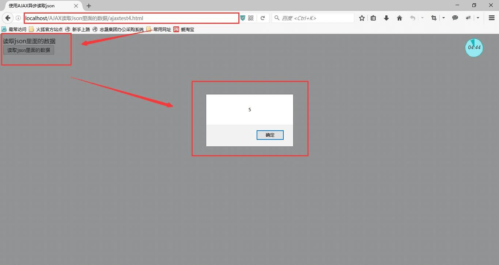Open the site information icon
The width and height of the screenshot is (499, 265).
(x=18, y=18)
